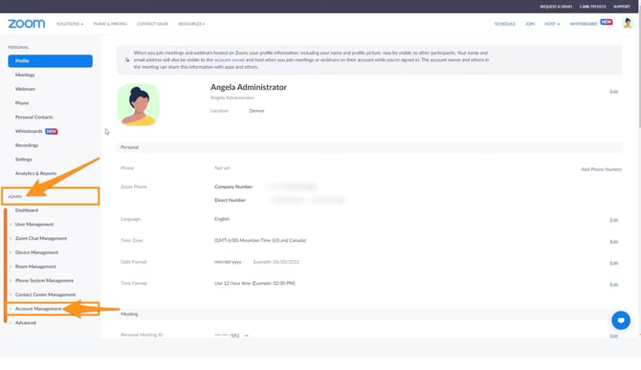Open Recordings in the sidebar
This screenshot has height=370, width=641.
pos(27,145)
